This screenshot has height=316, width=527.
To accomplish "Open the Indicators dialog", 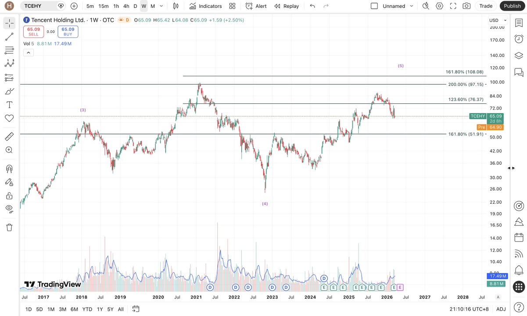I will click(206, 6).
